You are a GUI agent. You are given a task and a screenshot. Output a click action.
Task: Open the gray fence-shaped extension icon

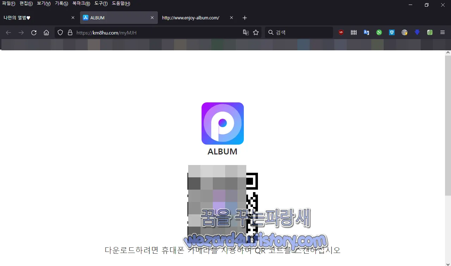[x=354, y=32]
